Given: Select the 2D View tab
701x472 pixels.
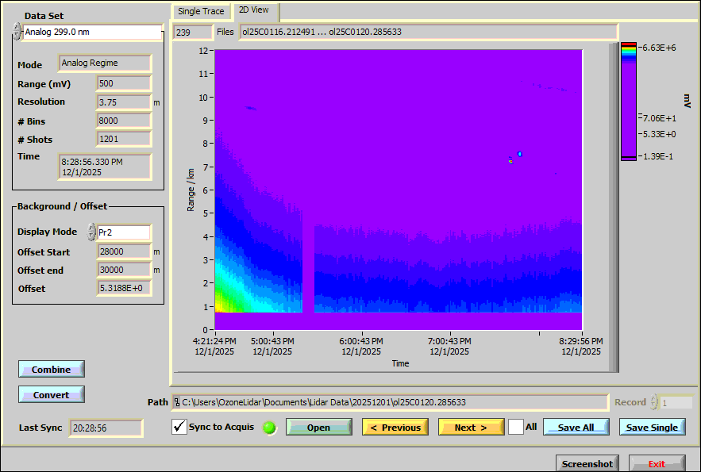Looking at the screenshot, I should (254, 11).
